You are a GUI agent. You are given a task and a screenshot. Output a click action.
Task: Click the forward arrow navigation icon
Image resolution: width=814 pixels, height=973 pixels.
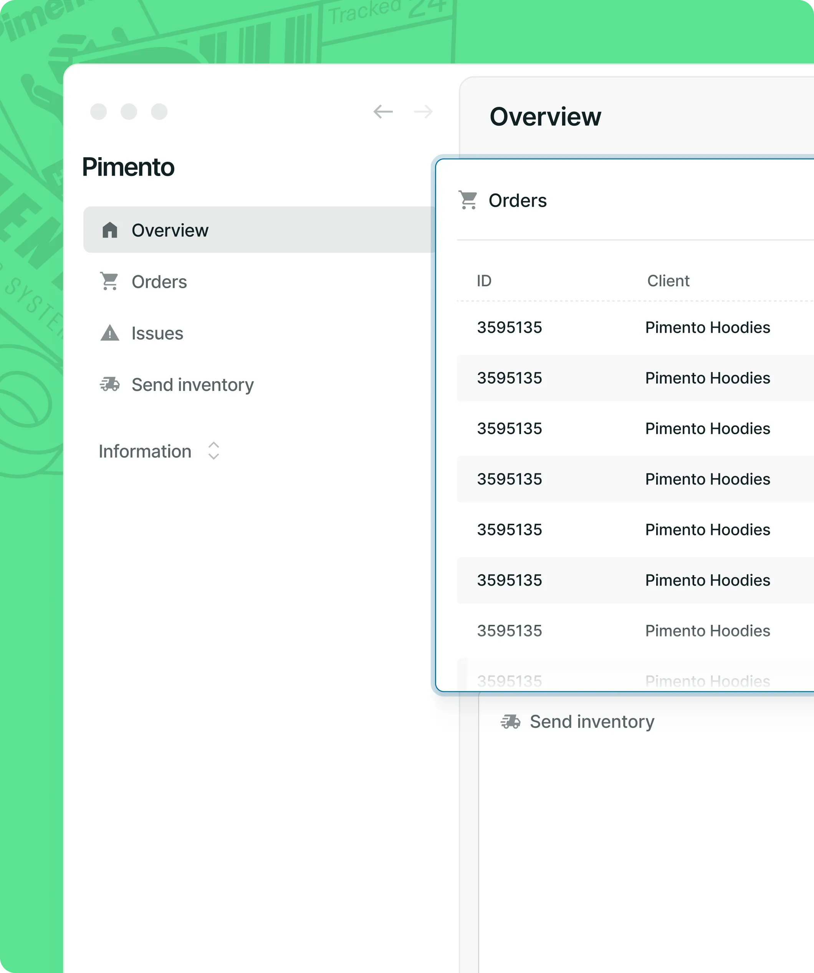tap(423, 112)
